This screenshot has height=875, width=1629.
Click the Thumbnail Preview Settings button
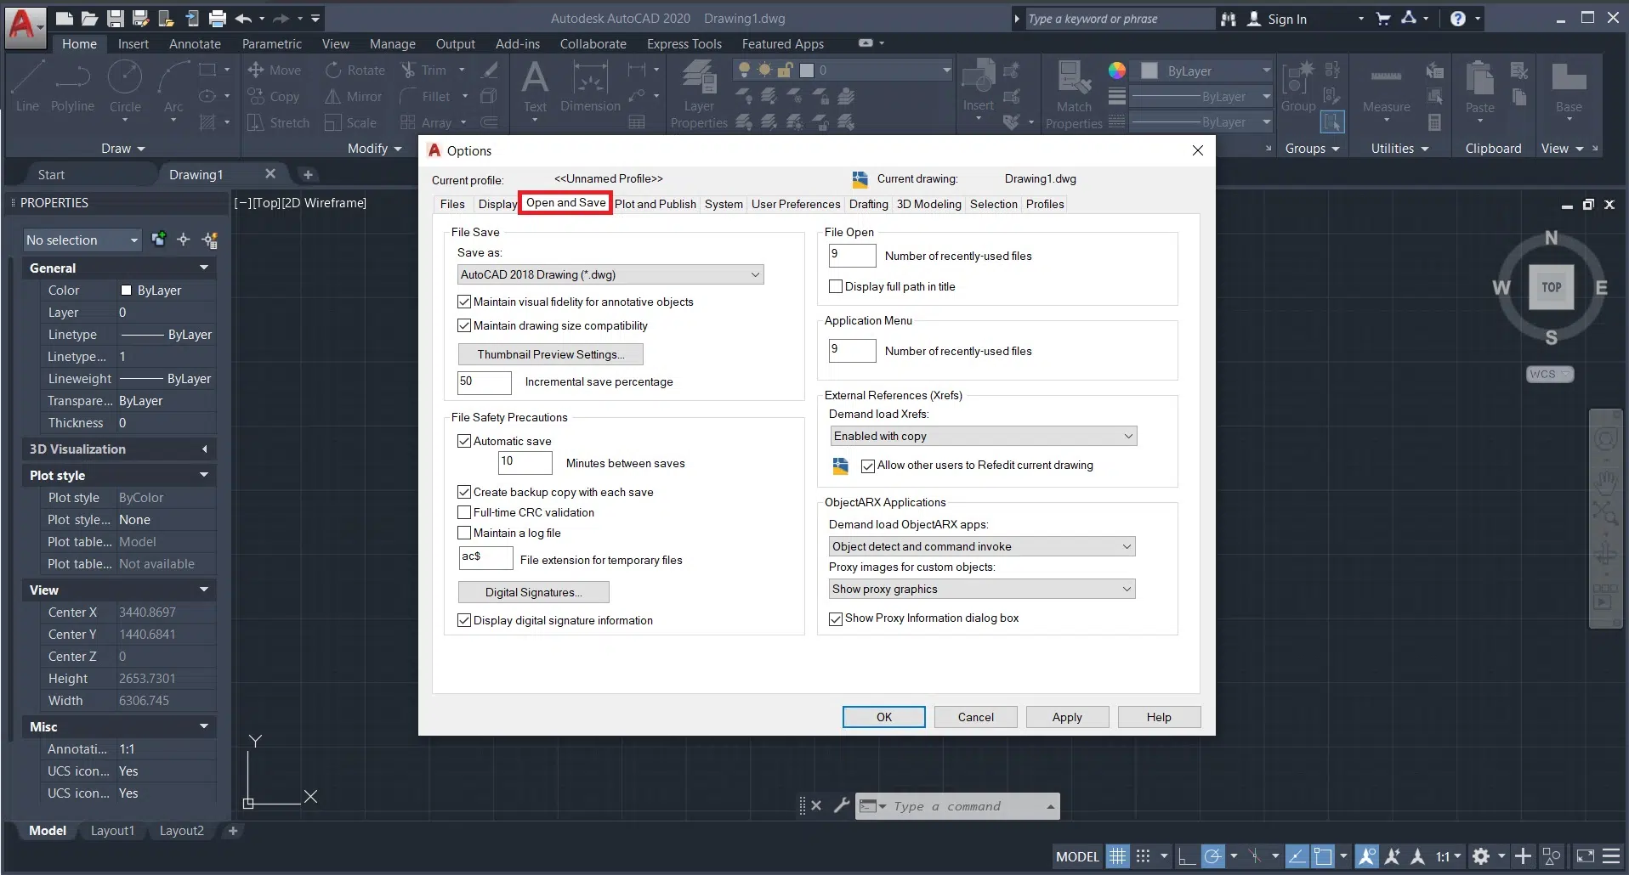[550, 354]
